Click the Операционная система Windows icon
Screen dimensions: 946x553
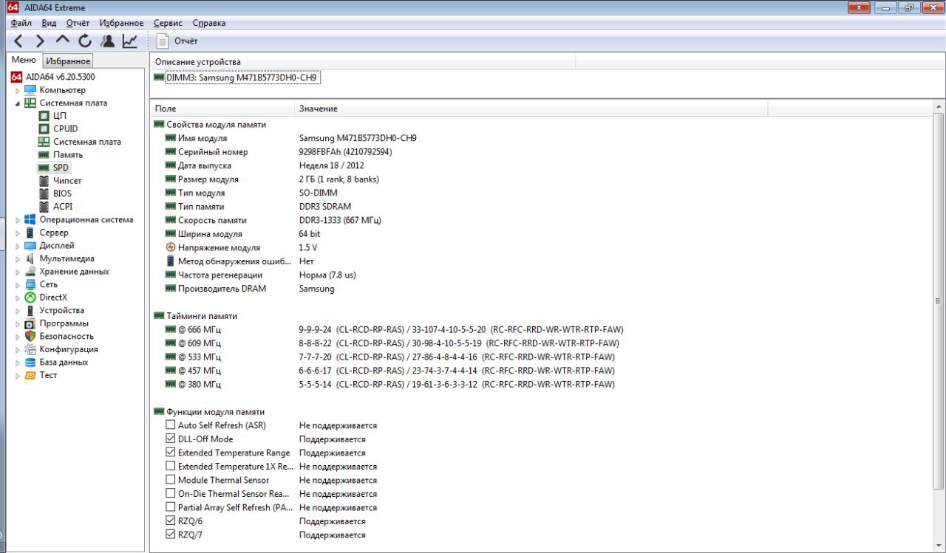tap(30, 219)
